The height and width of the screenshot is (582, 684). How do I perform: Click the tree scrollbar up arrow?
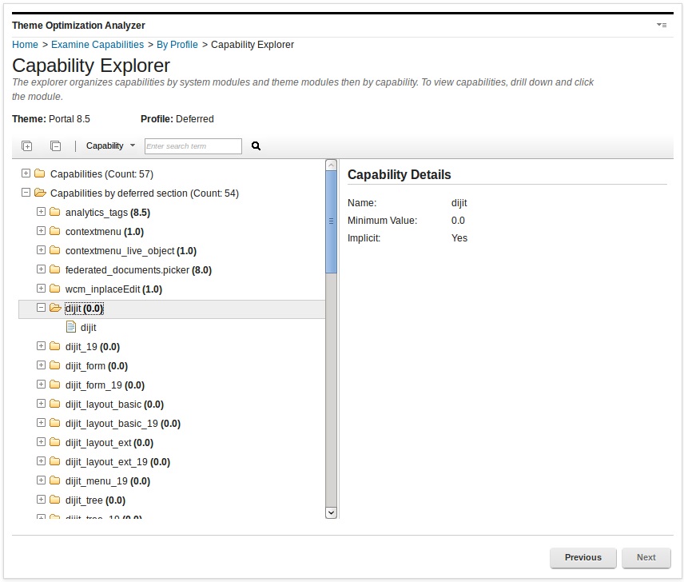(x=331, y=165)
